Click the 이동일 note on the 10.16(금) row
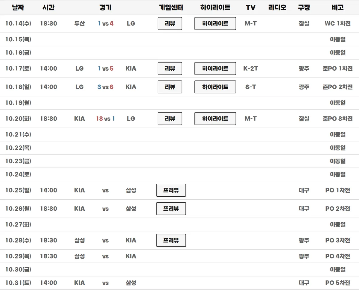359x290 pixels. [x=338, y=53]
